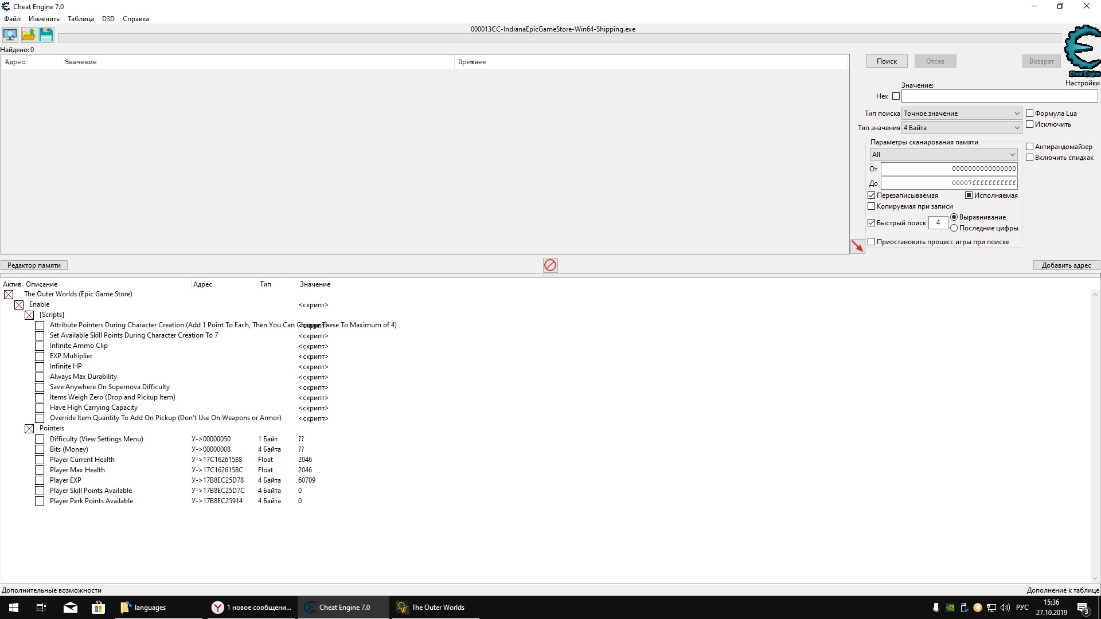Click the red clear address list icon
This screenshot has height=619, width=1101.
(550, 265)
